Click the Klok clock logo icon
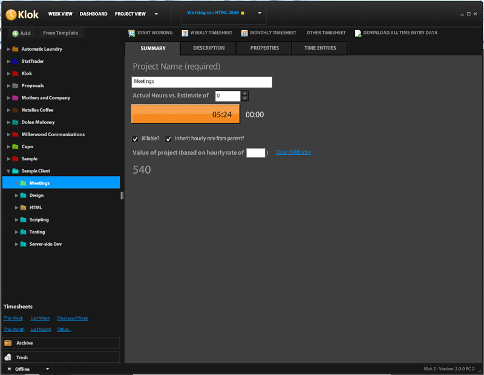The image size is (484, 375). coord(11,15)
